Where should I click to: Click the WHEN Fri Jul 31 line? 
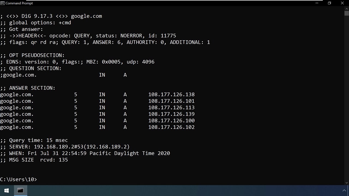(x=85, y=153)
